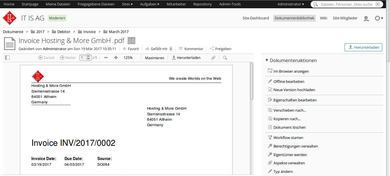The height and width of the screenshot is (176, 390).
Task: Click the invite user icon in site header
Action: (x=366, y=18)
